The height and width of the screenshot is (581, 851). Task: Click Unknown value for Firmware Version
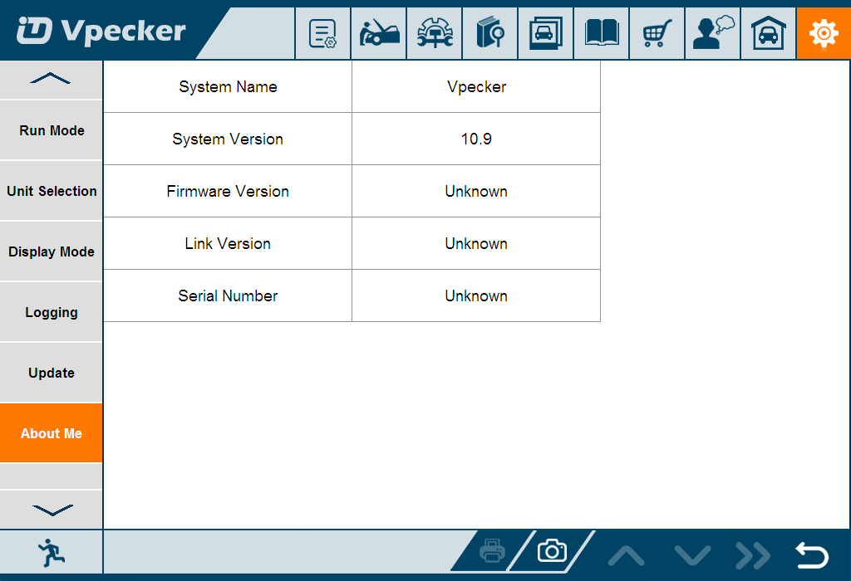pos(476,192)
